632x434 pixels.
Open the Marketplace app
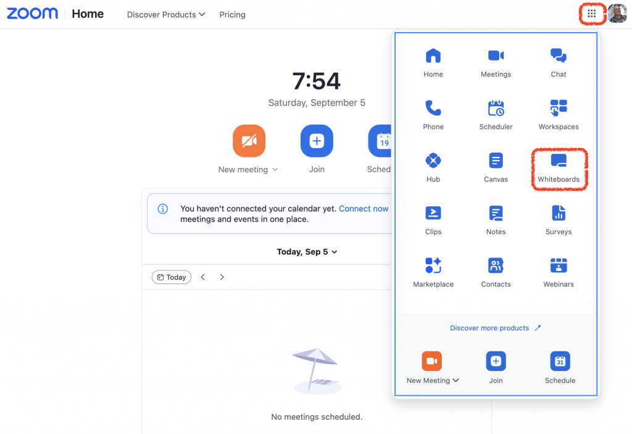(x=433, y=272)
